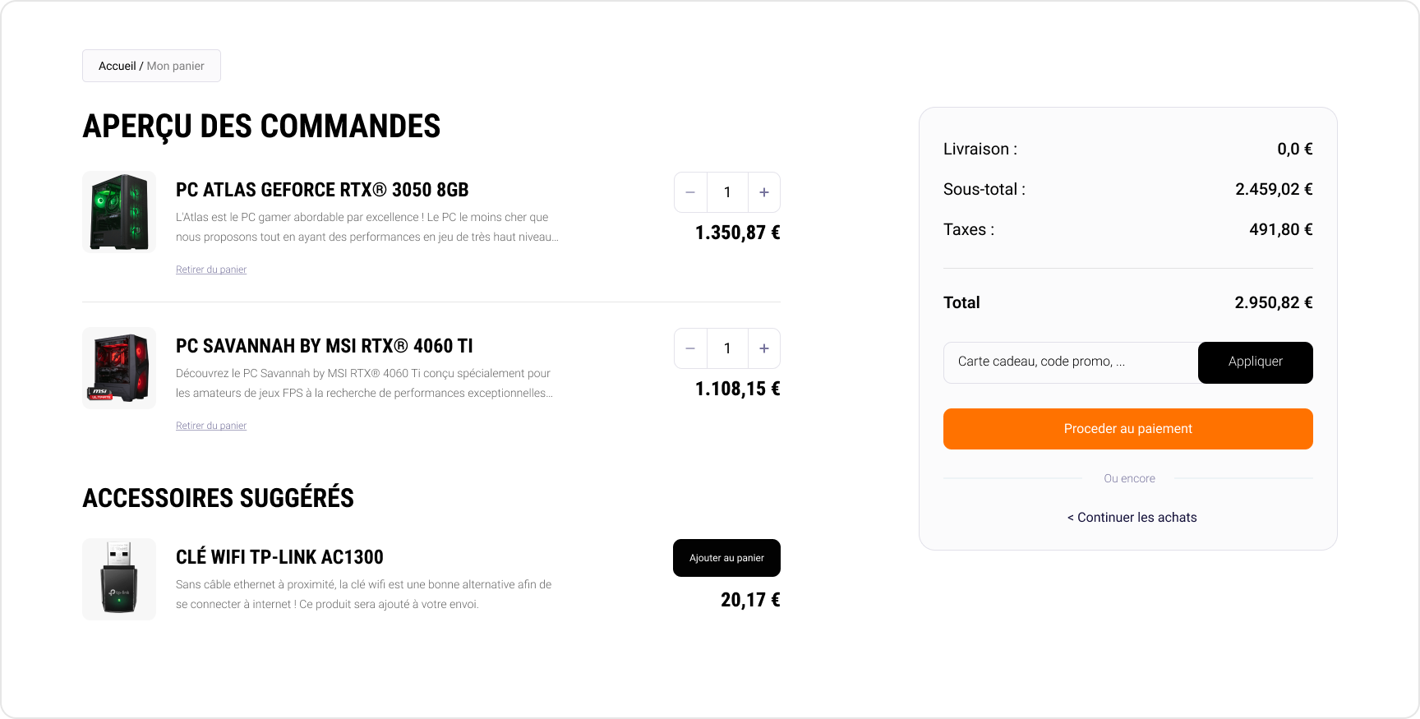Remove PC Savannah from the cart

click(211, 426)
